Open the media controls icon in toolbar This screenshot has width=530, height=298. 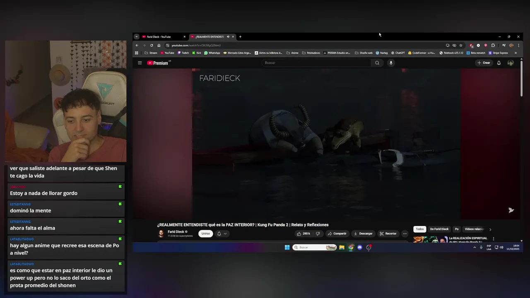point(504,46)
